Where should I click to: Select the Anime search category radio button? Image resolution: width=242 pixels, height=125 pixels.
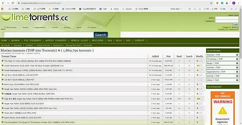(21, 27)
